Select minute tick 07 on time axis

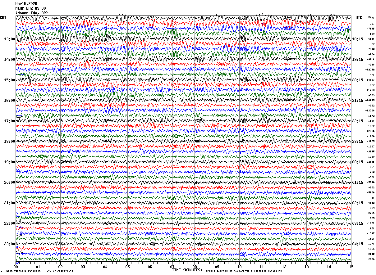[x=172, y=267]
